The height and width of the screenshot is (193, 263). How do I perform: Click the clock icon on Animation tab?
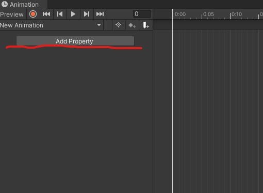pyautogui.click(x=5, y=4)
